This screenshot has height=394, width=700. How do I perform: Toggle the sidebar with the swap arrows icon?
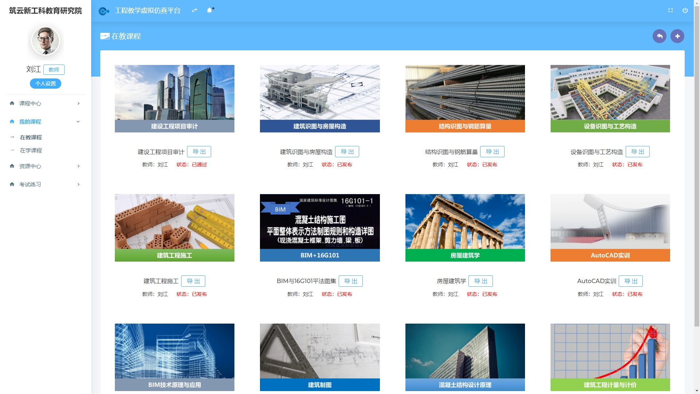(194, 11)
